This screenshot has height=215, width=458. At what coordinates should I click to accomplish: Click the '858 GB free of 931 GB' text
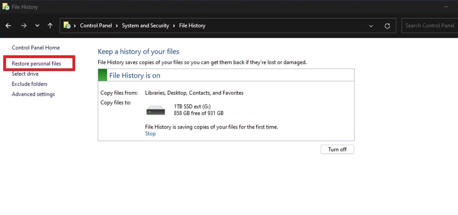(199, 113)
